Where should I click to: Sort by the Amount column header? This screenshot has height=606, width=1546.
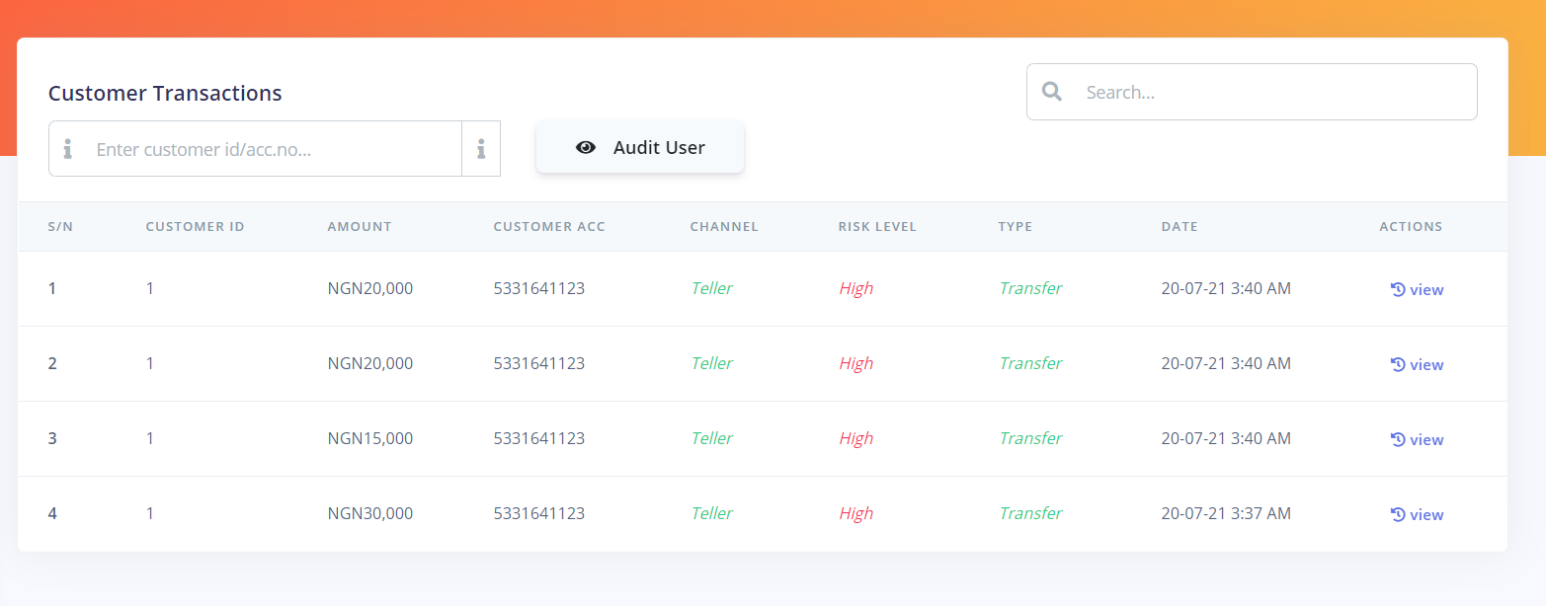click(360, 227)
